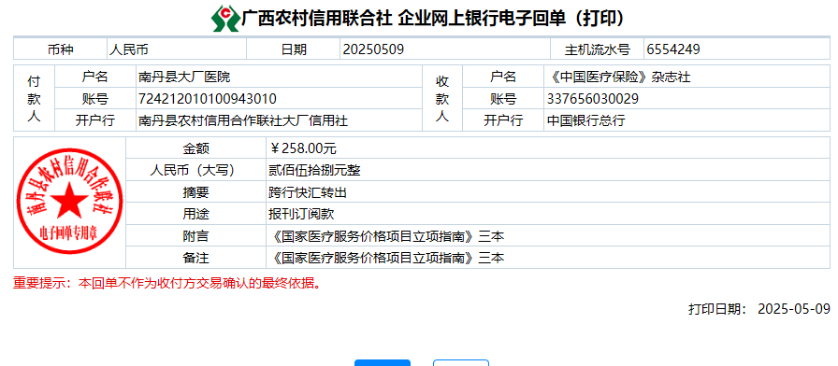Click the print date 2025-05-09
This screenshot has height=366, width=838.
click(x=794, y=309)
